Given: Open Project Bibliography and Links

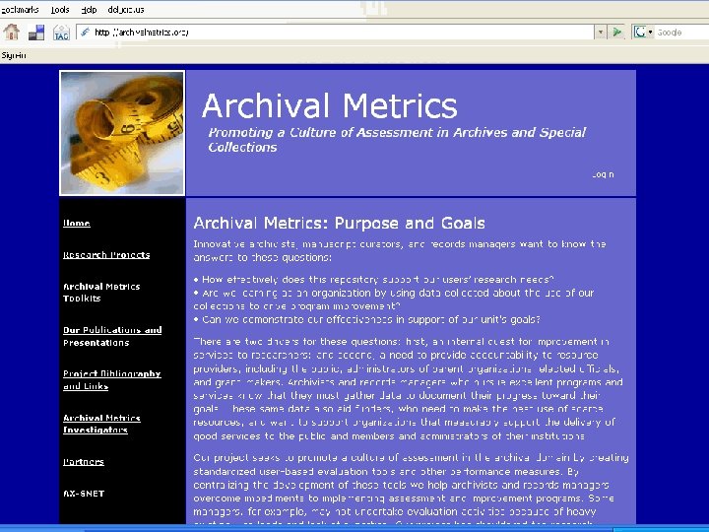Looking at the screenshot, I should (x=111, y=380).
